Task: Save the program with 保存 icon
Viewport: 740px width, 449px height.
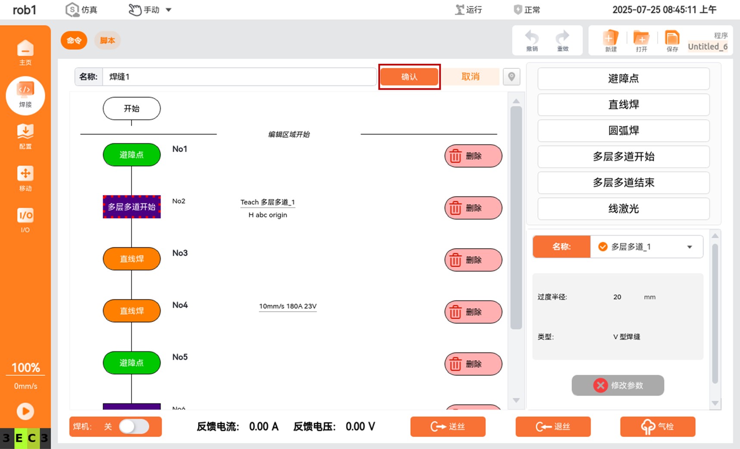Action: click(672, 41)
